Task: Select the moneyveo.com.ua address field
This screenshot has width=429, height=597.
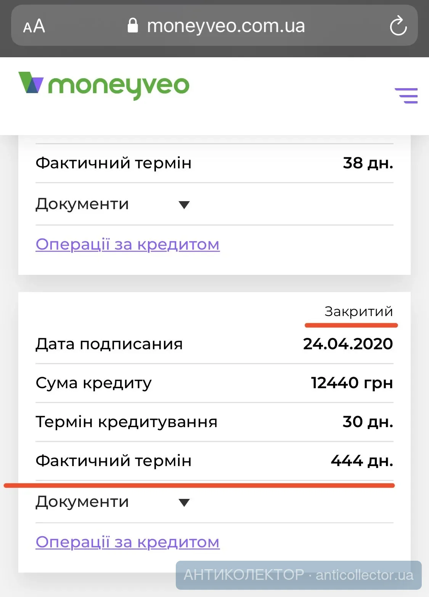Action: tap(226, 26)
